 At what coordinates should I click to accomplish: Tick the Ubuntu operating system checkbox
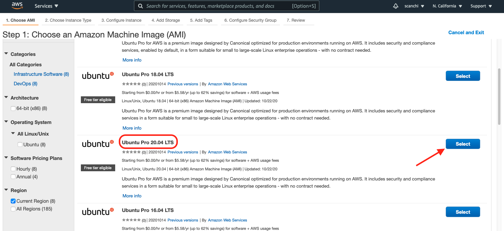click(20, 144)
